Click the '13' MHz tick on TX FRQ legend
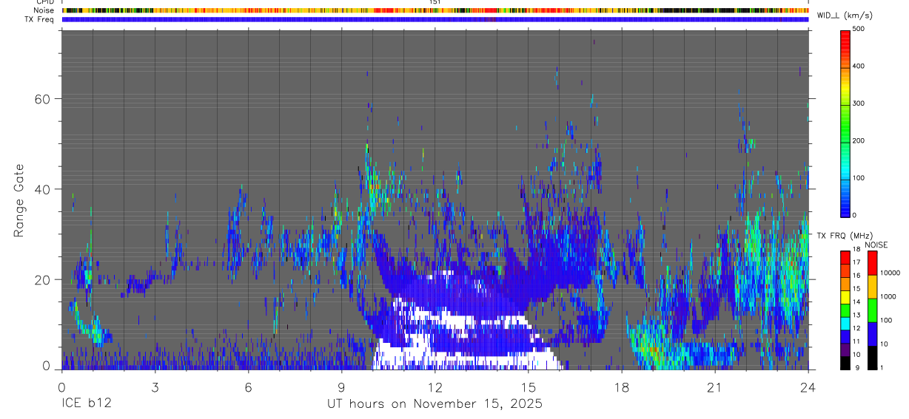The image size is (909, 419). click(x=856, y=315)
